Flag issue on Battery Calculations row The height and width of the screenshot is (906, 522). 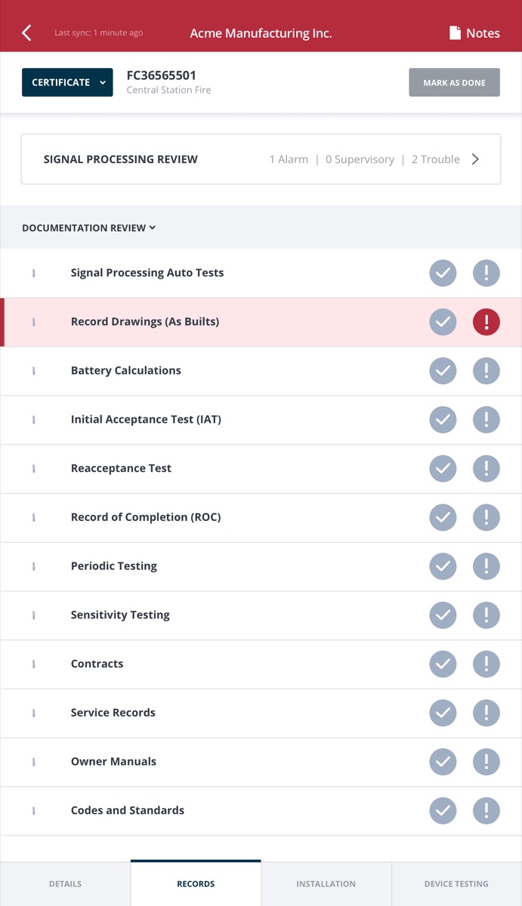486,371
